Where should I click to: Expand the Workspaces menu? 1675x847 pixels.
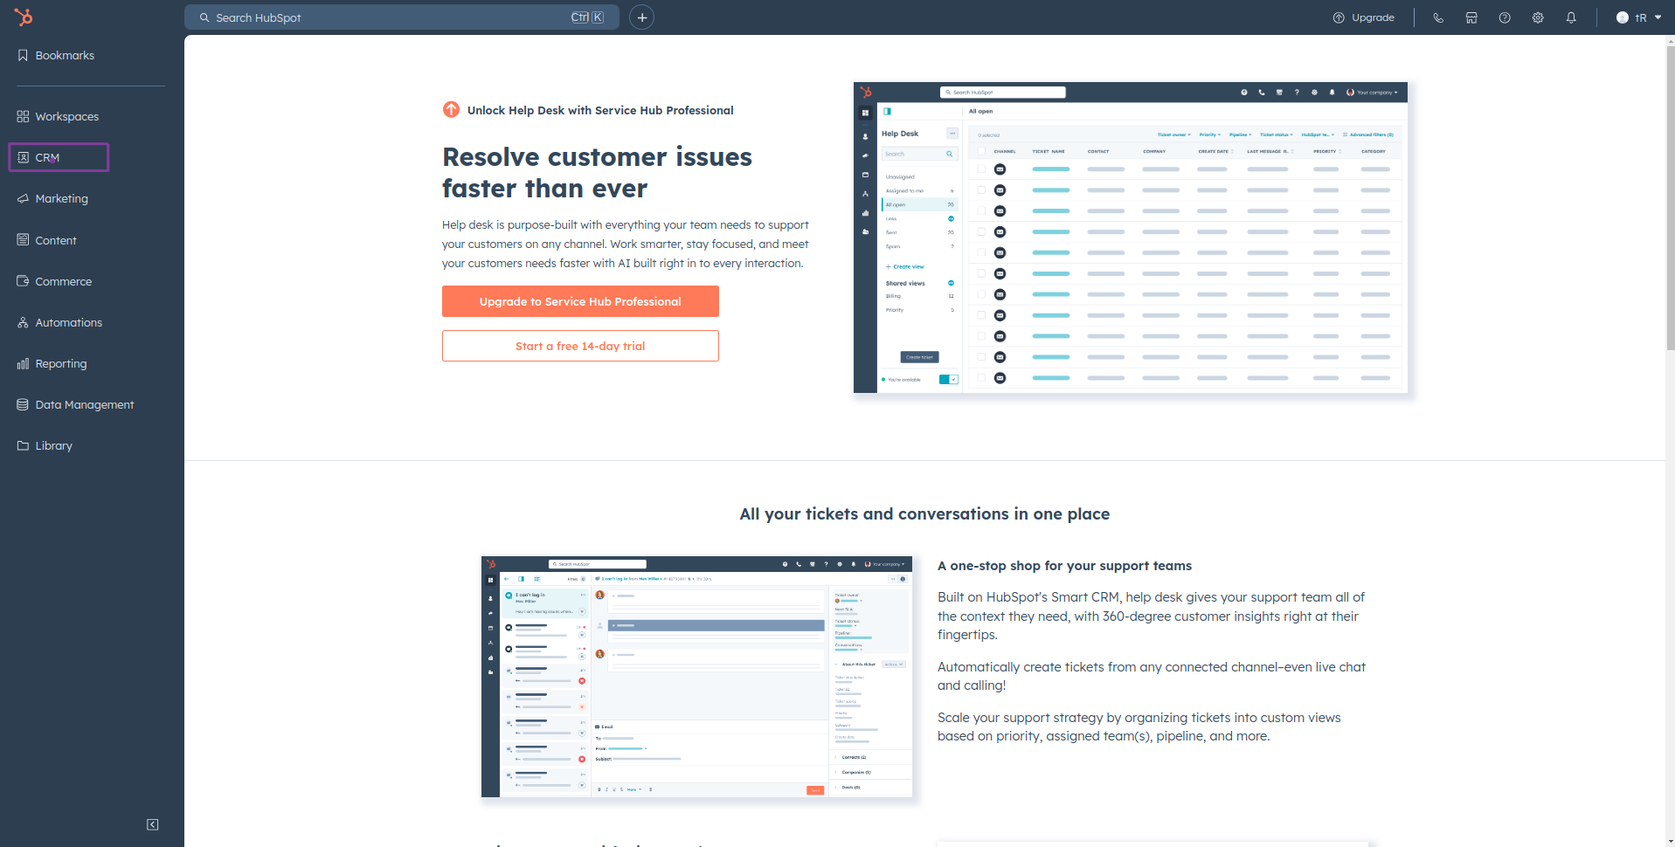coord(66,116)
